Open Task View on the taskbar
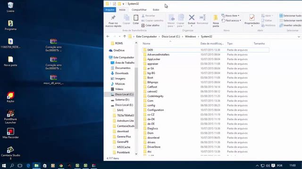The image size is (302, 169). 20,166
